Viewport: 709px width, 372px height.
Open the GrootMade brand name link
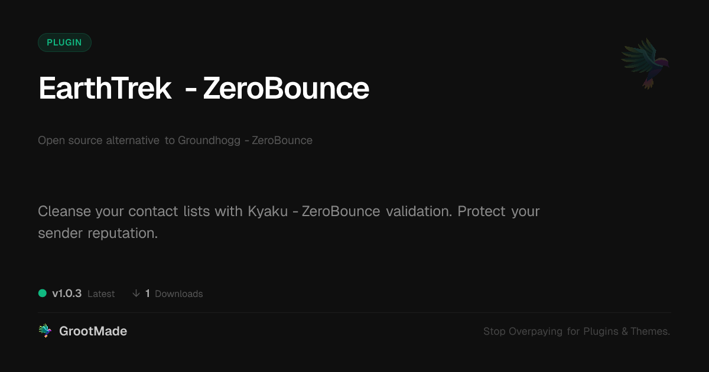coord(93,331)
